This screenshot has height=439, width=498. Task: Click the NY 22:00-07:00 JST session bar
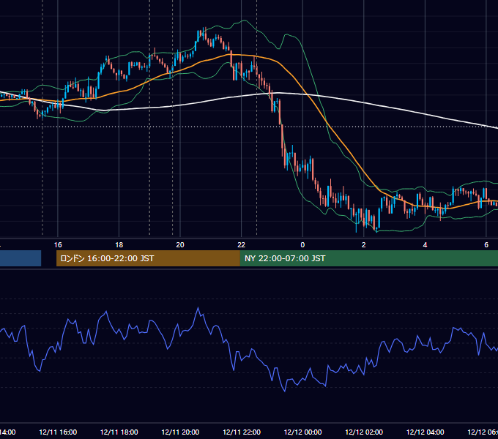coord(368,258)
